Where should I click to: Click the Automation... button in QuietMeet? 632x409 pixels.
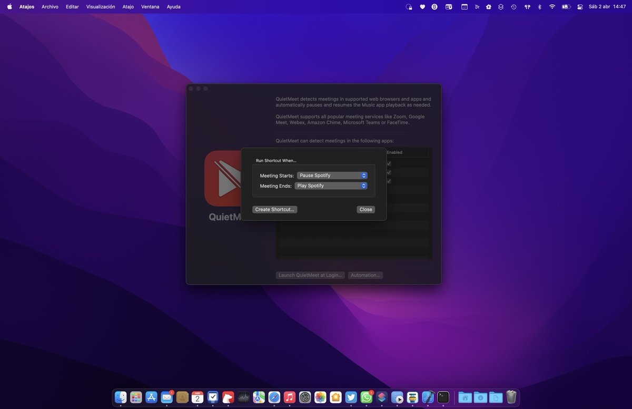[365, 275]
